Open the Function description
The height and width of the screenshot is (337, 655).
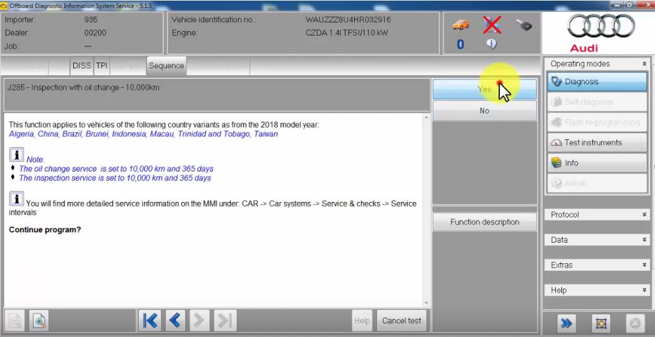(484, 222)
